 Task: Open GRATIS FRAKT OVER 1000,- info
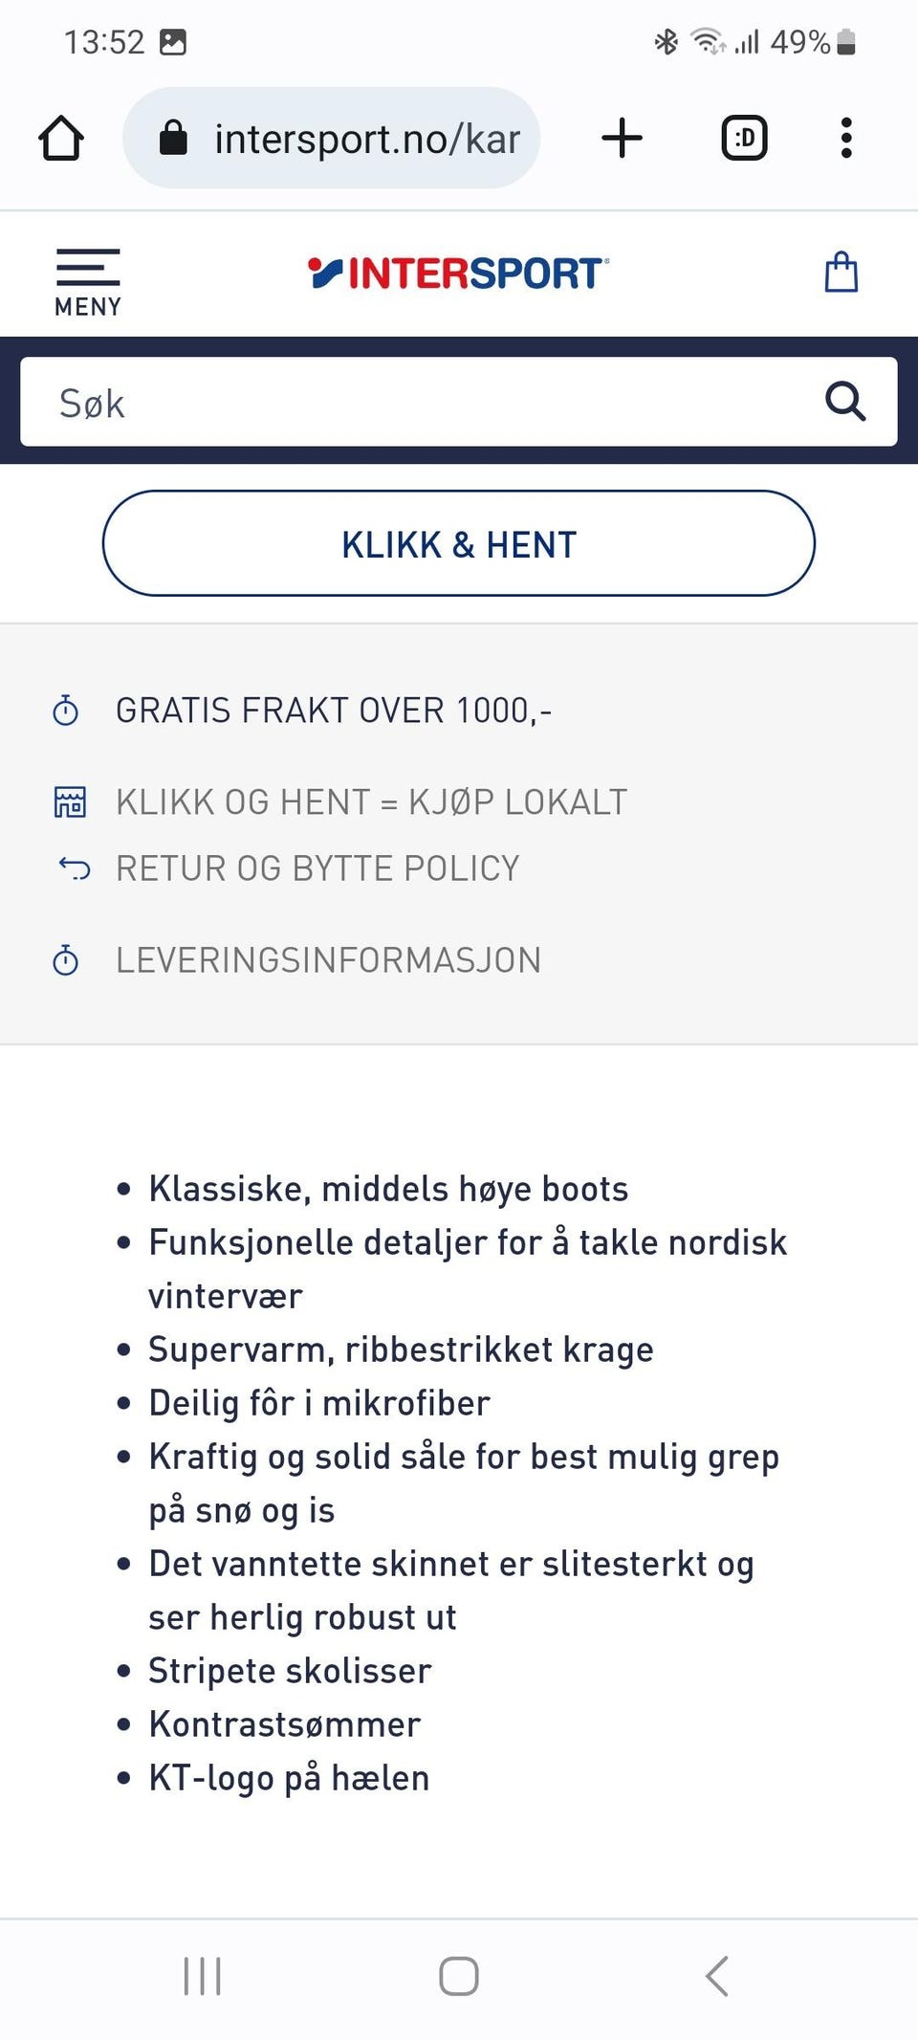[334, 711]
